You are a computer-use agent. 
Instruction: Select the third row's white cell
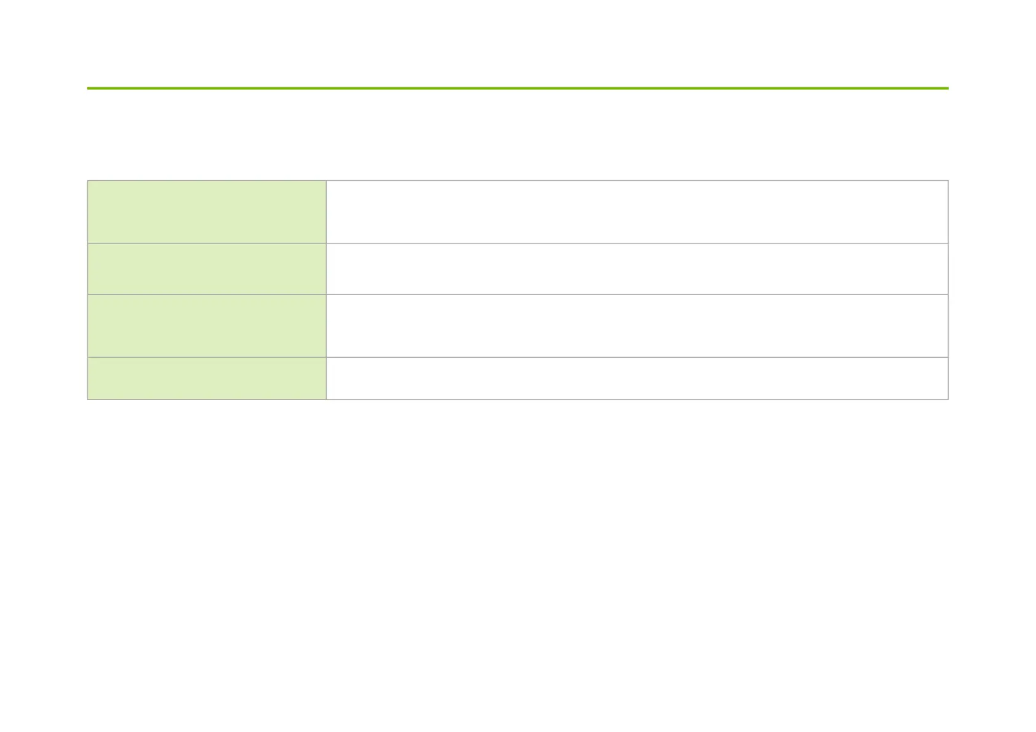coord(637,326)
